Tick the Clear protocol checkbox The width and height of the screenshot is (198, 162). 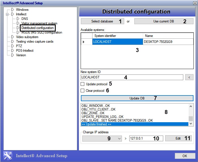coord(83,91)
